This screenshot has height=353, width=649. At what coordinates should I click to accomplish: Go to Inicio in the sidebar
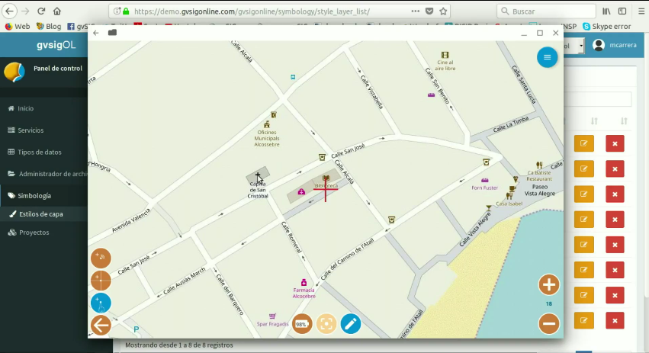click(x=26, y=108)
